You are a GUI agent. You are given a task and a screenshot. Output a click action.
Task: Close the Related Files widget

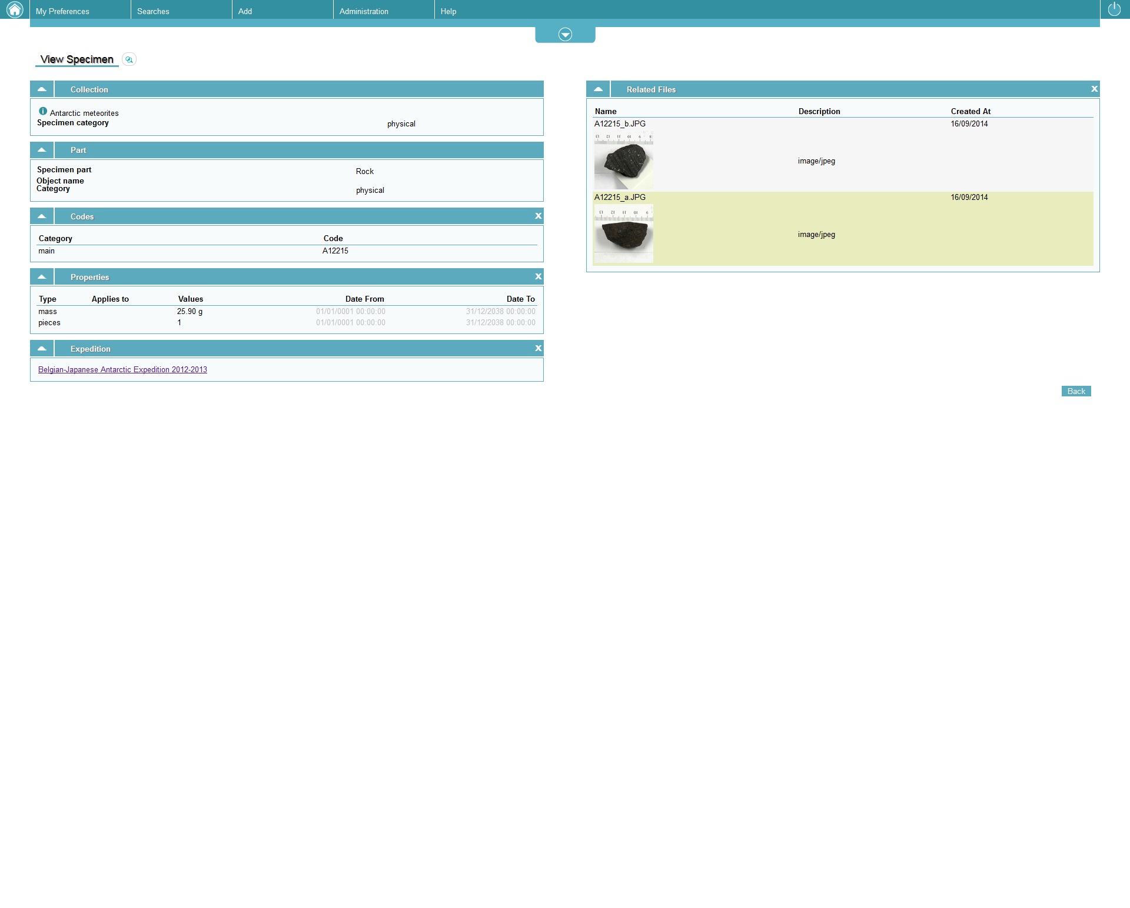coord(1094,89)
